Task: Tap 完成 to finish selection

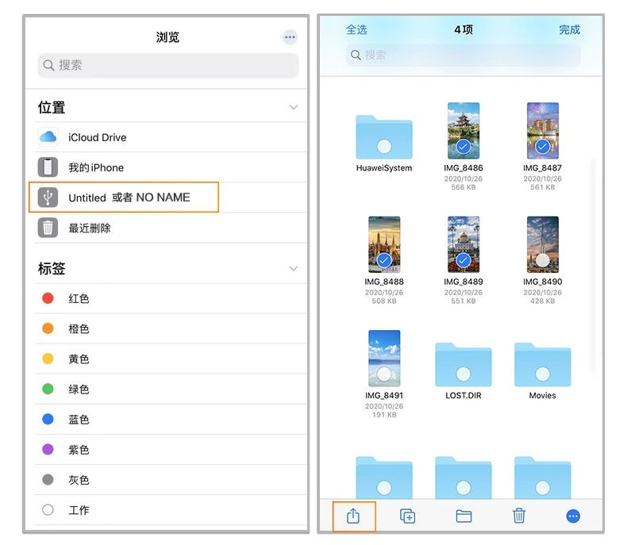Action: [569, 29]
